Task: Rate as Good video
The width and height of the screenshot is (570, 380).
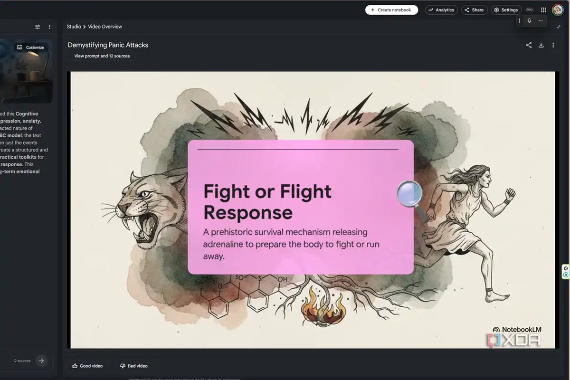Action: 87,366
